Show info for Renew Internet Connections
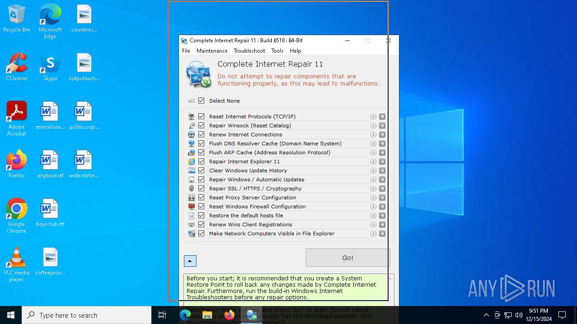The image size is (577, 324). (x=373, y=135)
